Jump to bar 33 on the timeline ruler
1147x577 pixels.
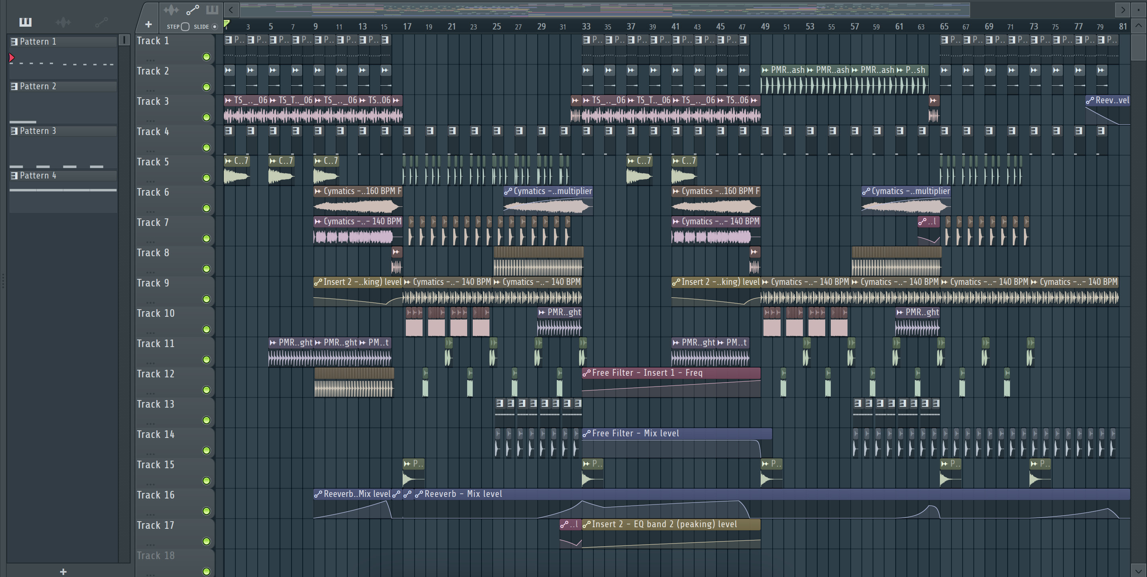(x=586, y=26)
